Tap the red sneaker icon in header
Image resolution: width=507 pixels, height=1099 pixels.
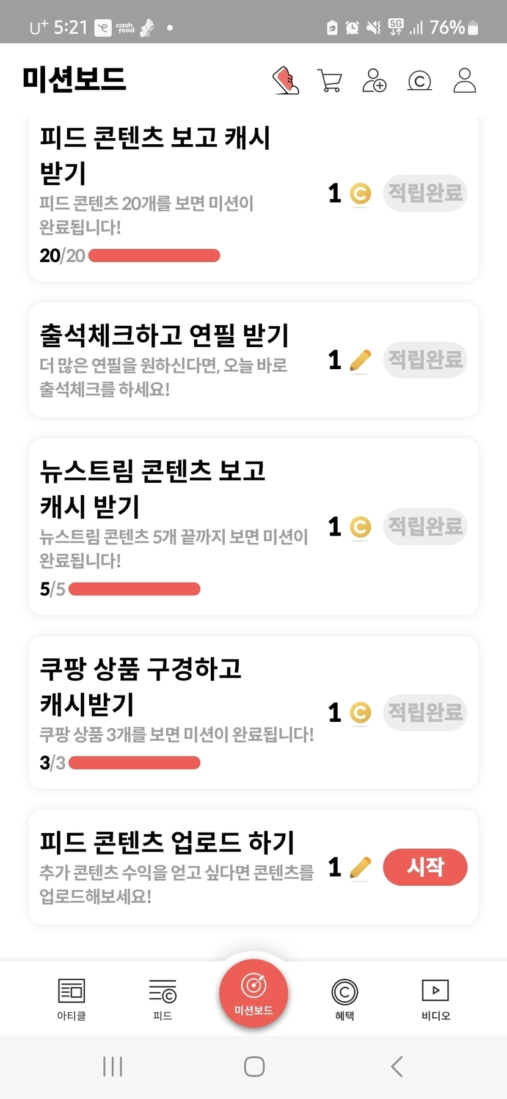[x=285, y=81]
